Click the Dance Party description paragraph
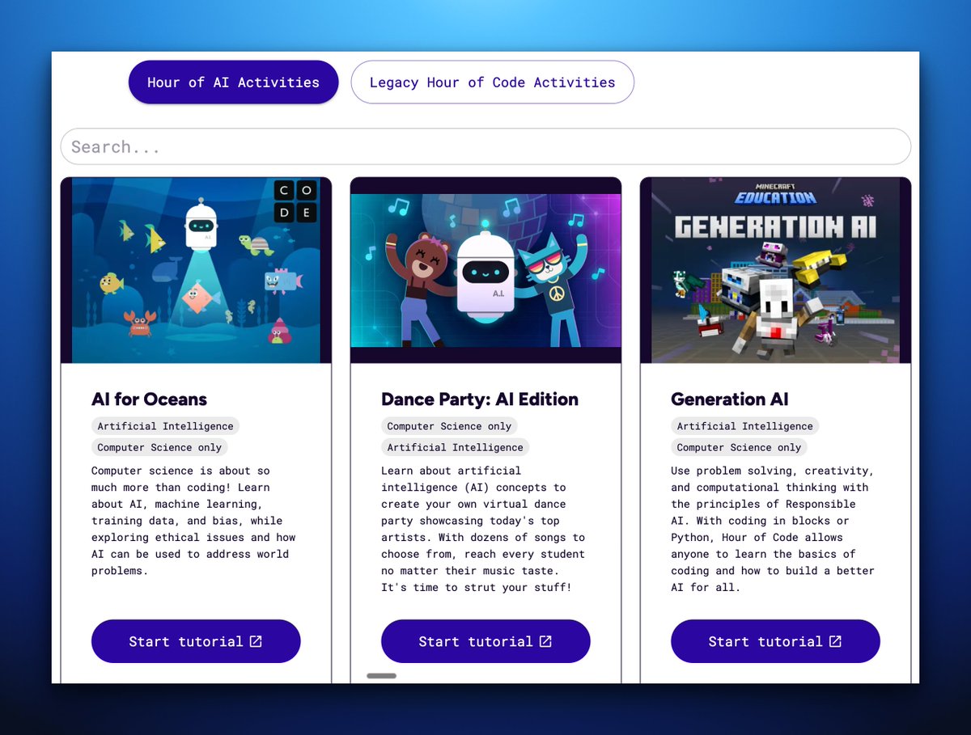The height and width of the screenshot is (735, 971). click(x=484, y=529)
